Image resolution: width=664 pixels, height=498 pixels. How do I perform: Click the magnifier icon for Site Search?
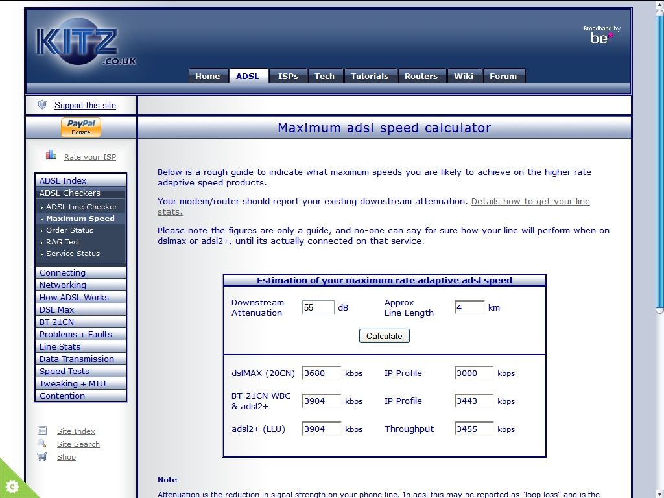[42, 444]
